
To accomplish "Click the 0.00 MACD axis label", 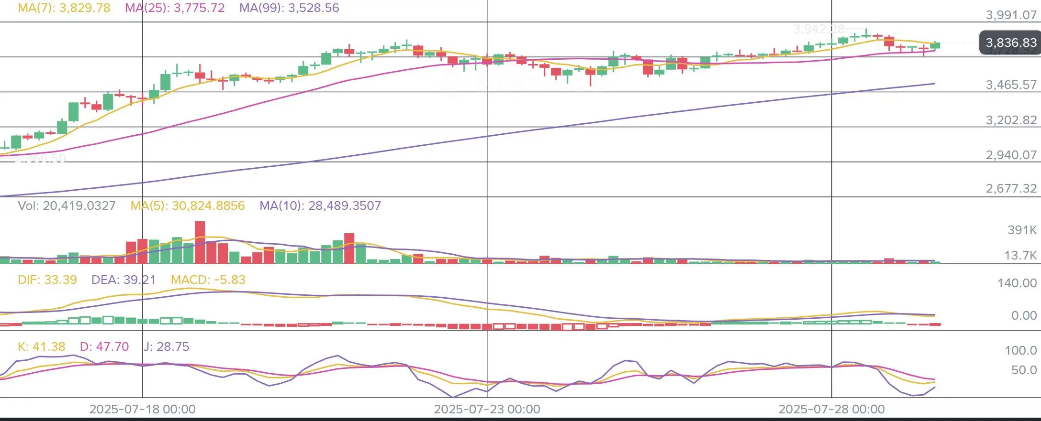I will pyautogui.click(x=1024, y=315).
